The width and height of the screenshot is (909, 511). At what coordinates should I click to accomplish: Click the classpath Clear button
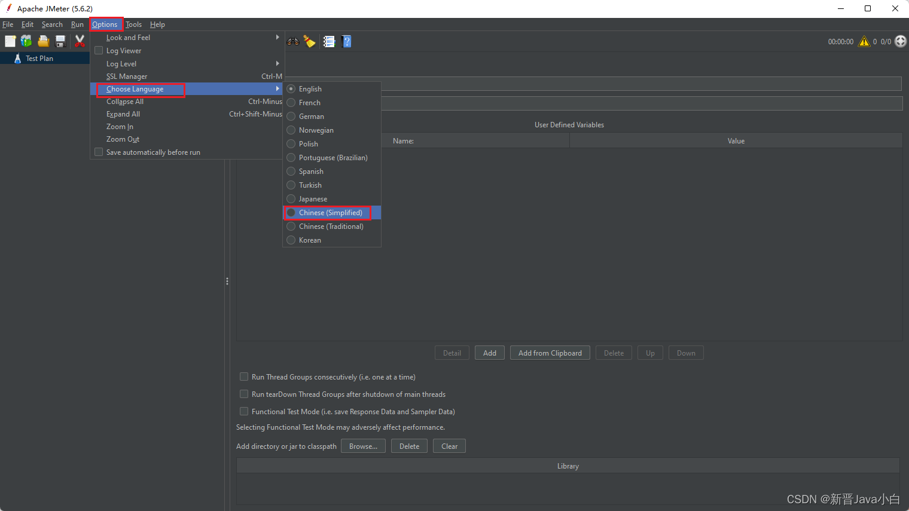click(449, 446)
